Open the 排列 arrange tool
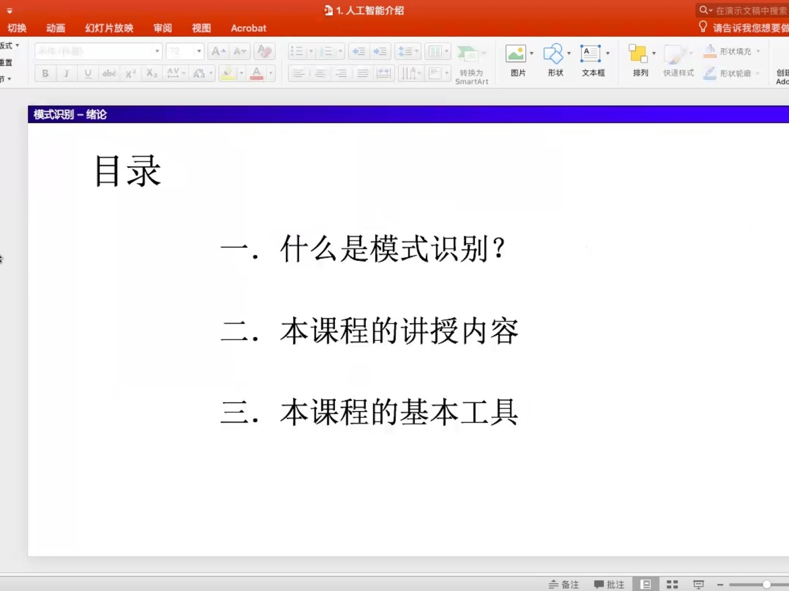Screen dimensions: 789x591 coord(638,54)
